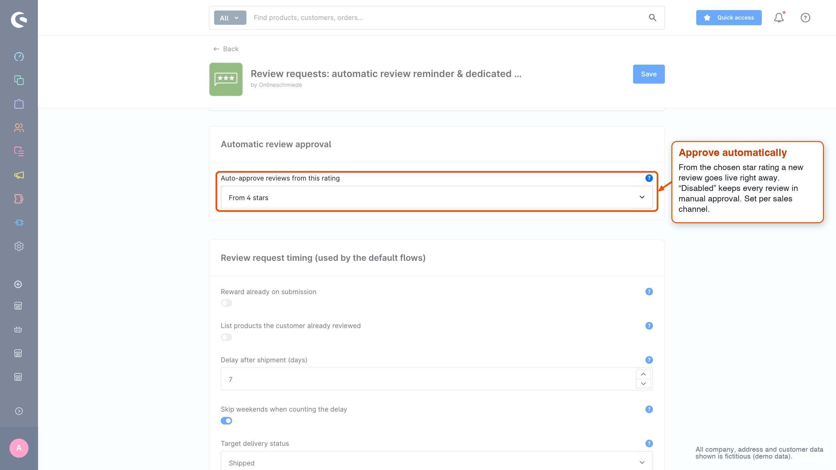This screenshot has height=470, width=836.
Task: Disable Skip weekends when counting delay
Action: click(226, 421)
